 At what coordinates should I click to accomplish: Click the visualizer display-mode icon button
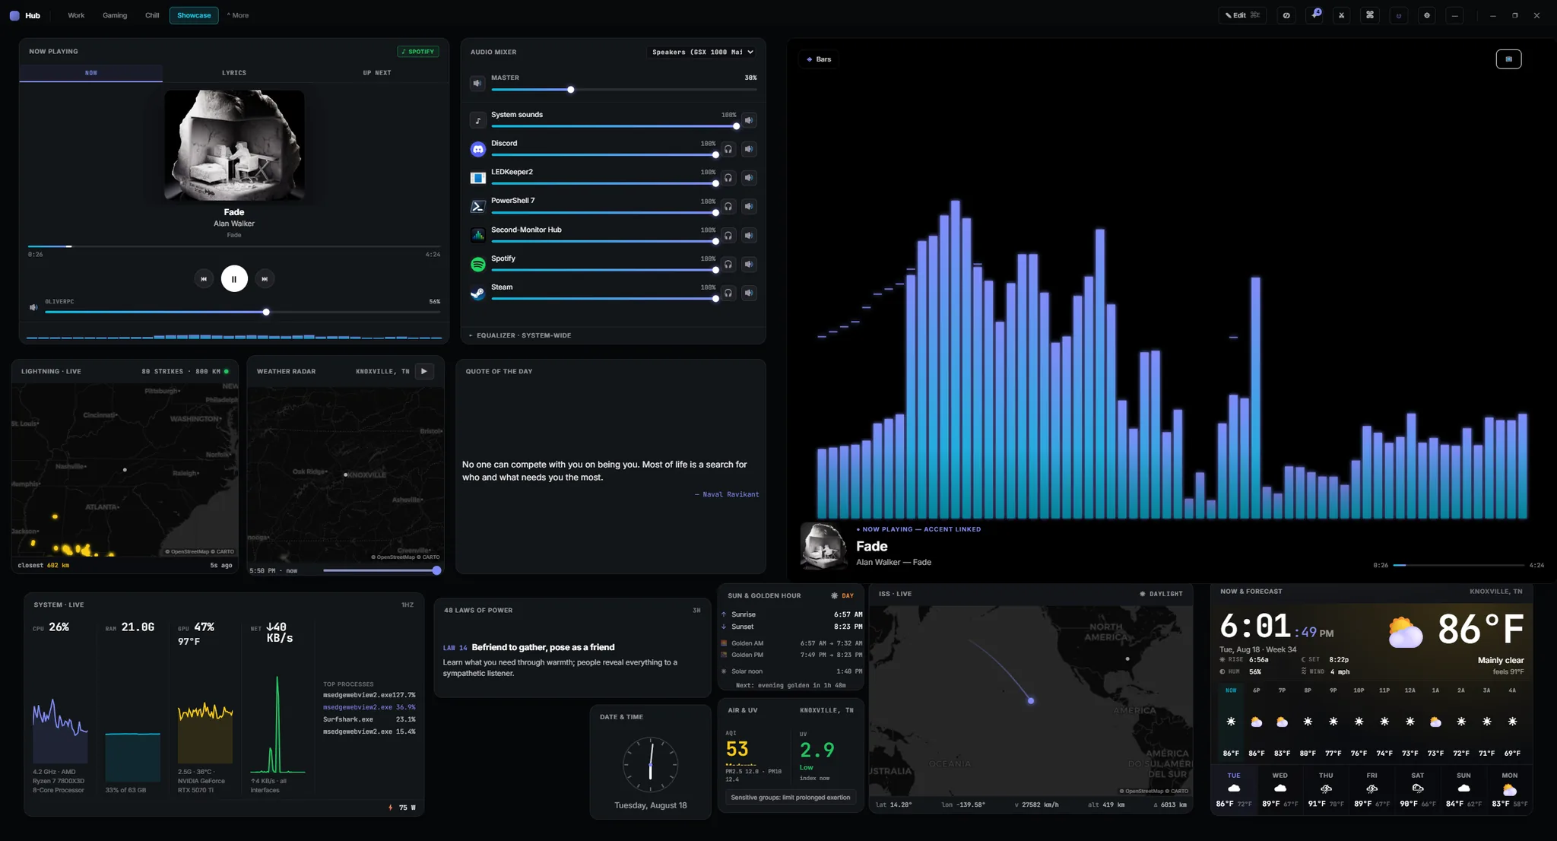pos(1508,59)
